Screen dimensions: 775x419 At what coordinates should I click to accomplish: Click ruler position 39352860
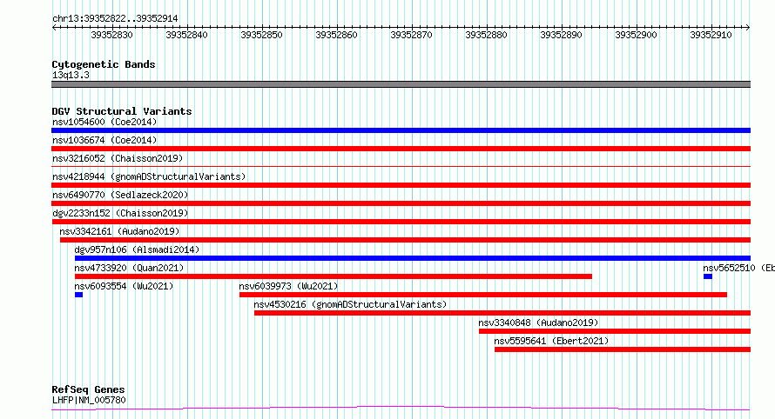coord(337,35)
